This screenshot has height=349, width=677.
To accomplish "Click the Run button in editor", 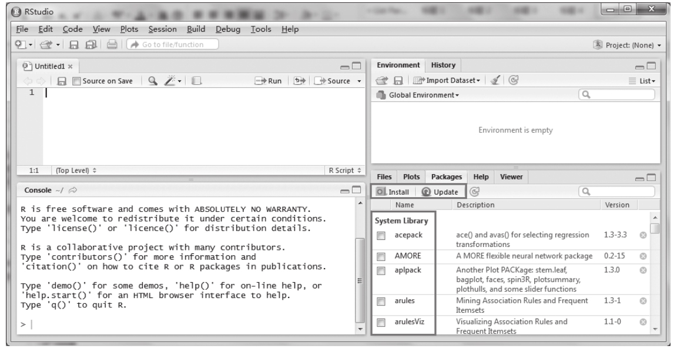I will coord(268,81).
